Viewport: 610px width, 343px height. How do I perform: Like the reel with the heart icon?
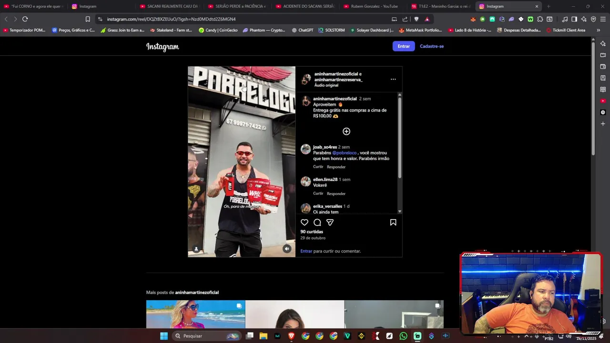point(305,222)
